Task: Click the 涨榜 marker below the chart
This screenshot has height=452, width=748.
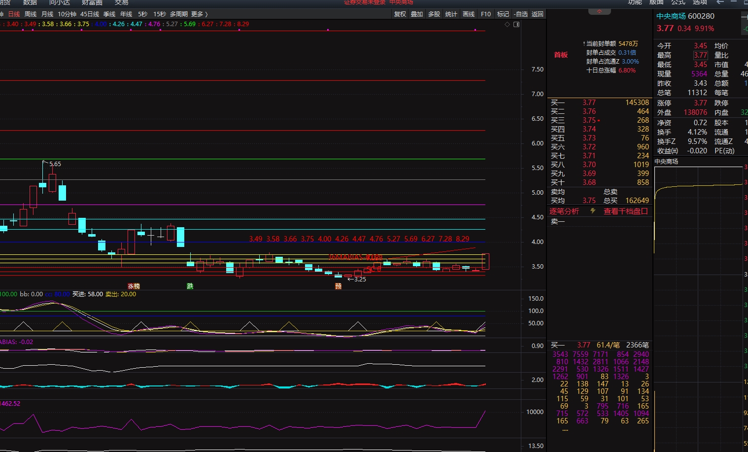Action: click(134, 286)
